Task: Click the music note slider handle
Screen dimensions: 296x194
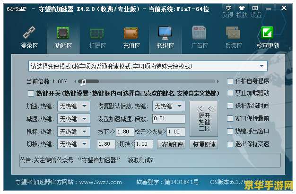Action: (x=83, y=82)
